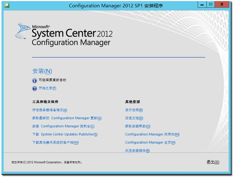Click the 退出(X) exit button

coord(213,162)
